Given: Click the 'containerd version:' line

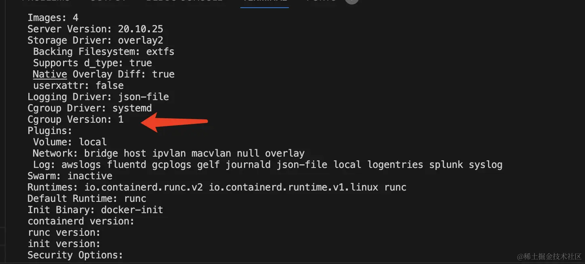Looking at the screenshot, I should [81, 221].
